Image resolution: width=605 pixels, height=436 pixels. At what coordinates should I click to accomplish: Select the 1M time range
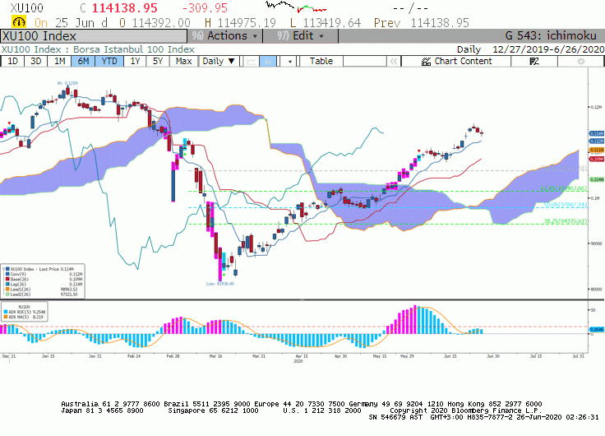point(59,62)
